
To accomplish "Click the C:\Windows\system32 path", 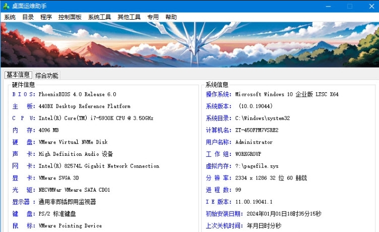I will point(263,119).
